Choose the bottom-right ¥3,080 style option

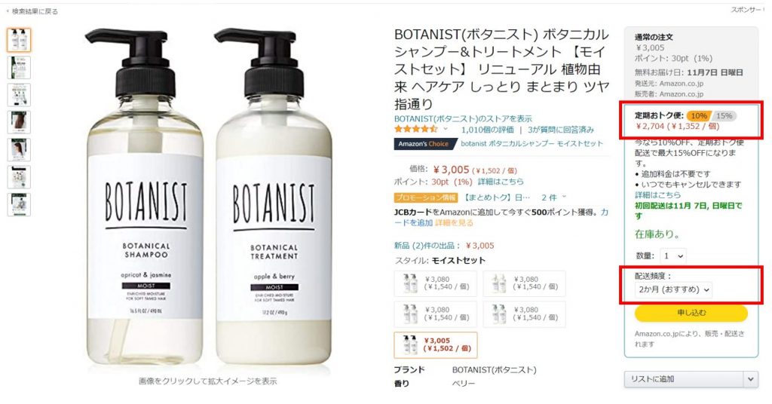click(524, 314)
